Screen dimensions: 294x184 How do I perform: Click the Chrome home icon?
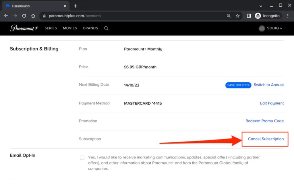pyautogui.click(x=33, y=16)
